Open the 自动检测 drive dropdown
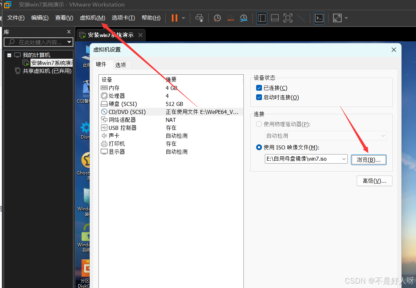 pyautogui.click(x=326, y=136)
